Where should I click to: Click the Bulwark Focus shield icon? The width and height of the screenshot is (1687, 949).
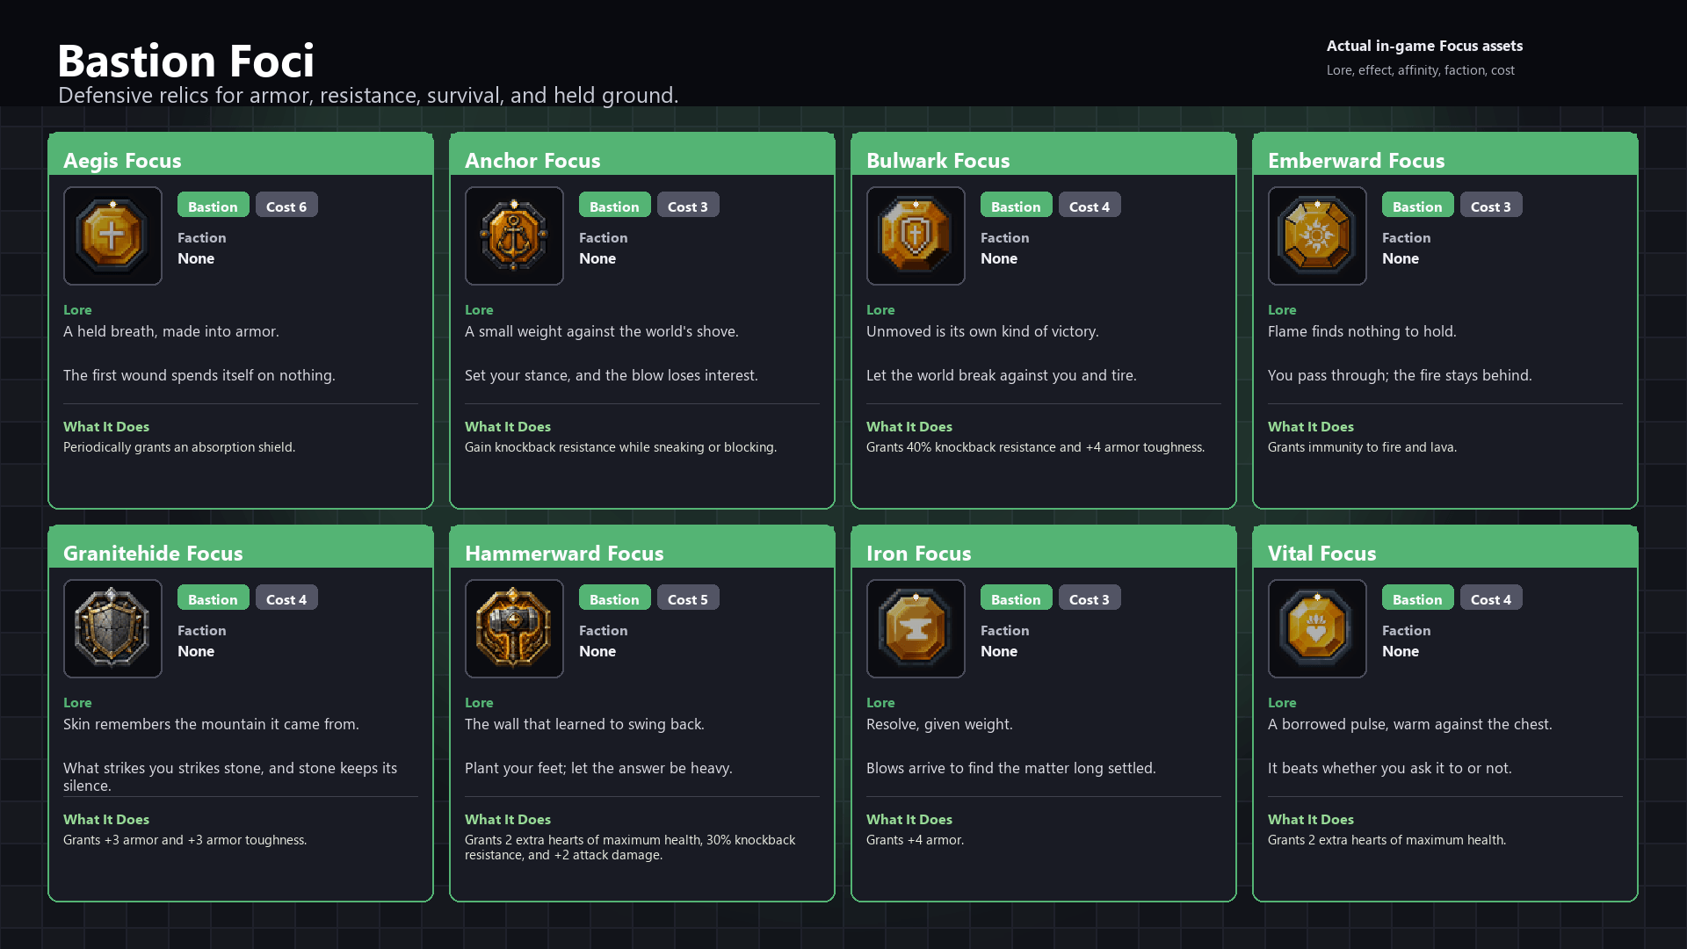pyautogui.click(x=916, y=235)
